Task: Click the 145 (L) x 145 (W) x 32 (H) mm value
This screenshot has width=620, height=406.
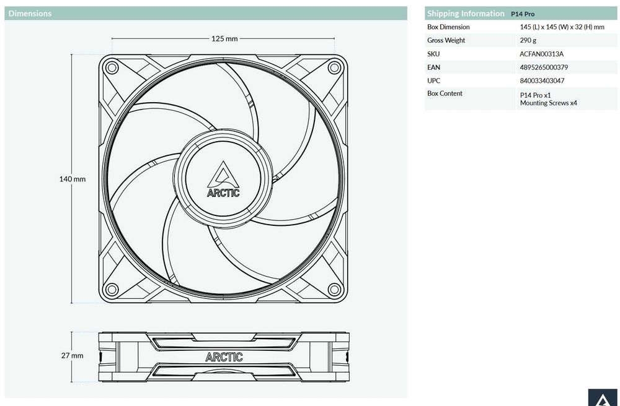Action: point(562,27)
